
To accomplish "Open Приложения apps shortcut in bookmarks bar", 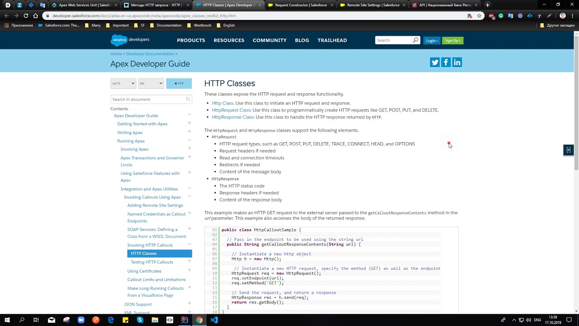I will [19, 25].
